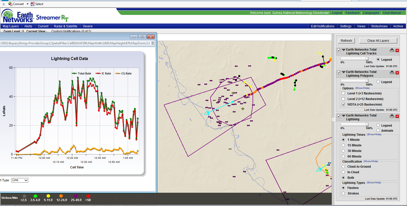The image size is (407, 206).
Task: Open the Radar & Satellite menu
Action: click(66, 26)
